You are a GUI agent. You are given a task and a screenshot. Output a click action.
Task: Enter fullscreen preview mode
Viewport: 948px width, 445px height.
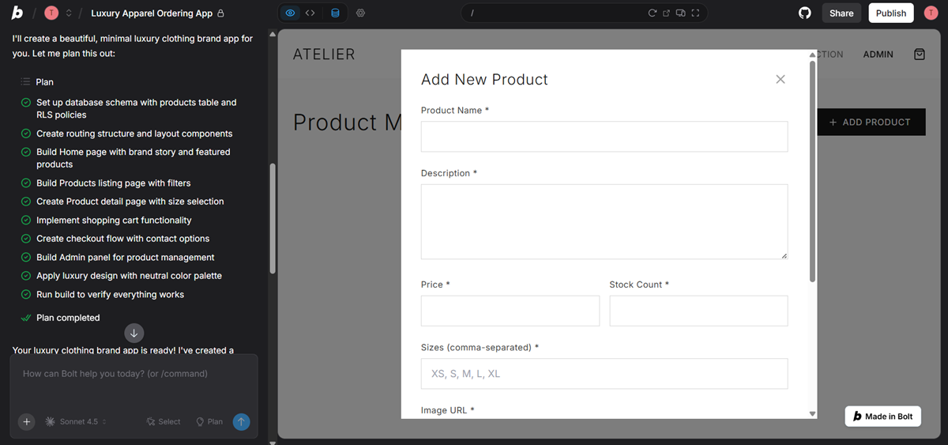pos(695,13)
